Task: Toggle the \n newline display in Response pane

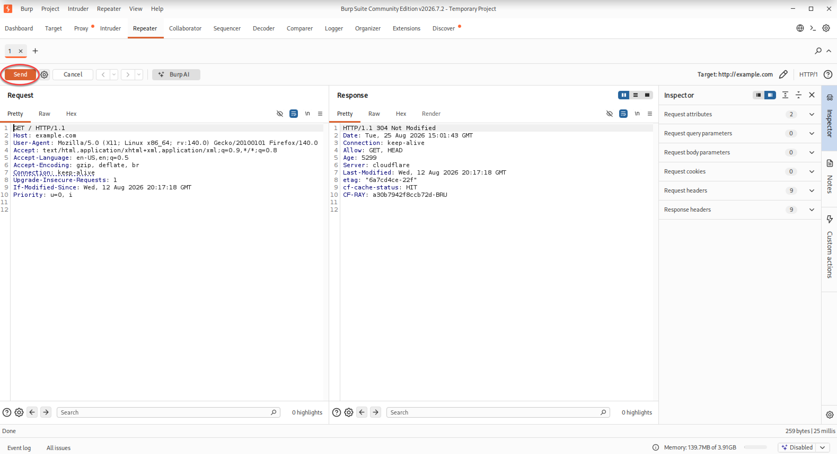Action: (x=637, y=114)
